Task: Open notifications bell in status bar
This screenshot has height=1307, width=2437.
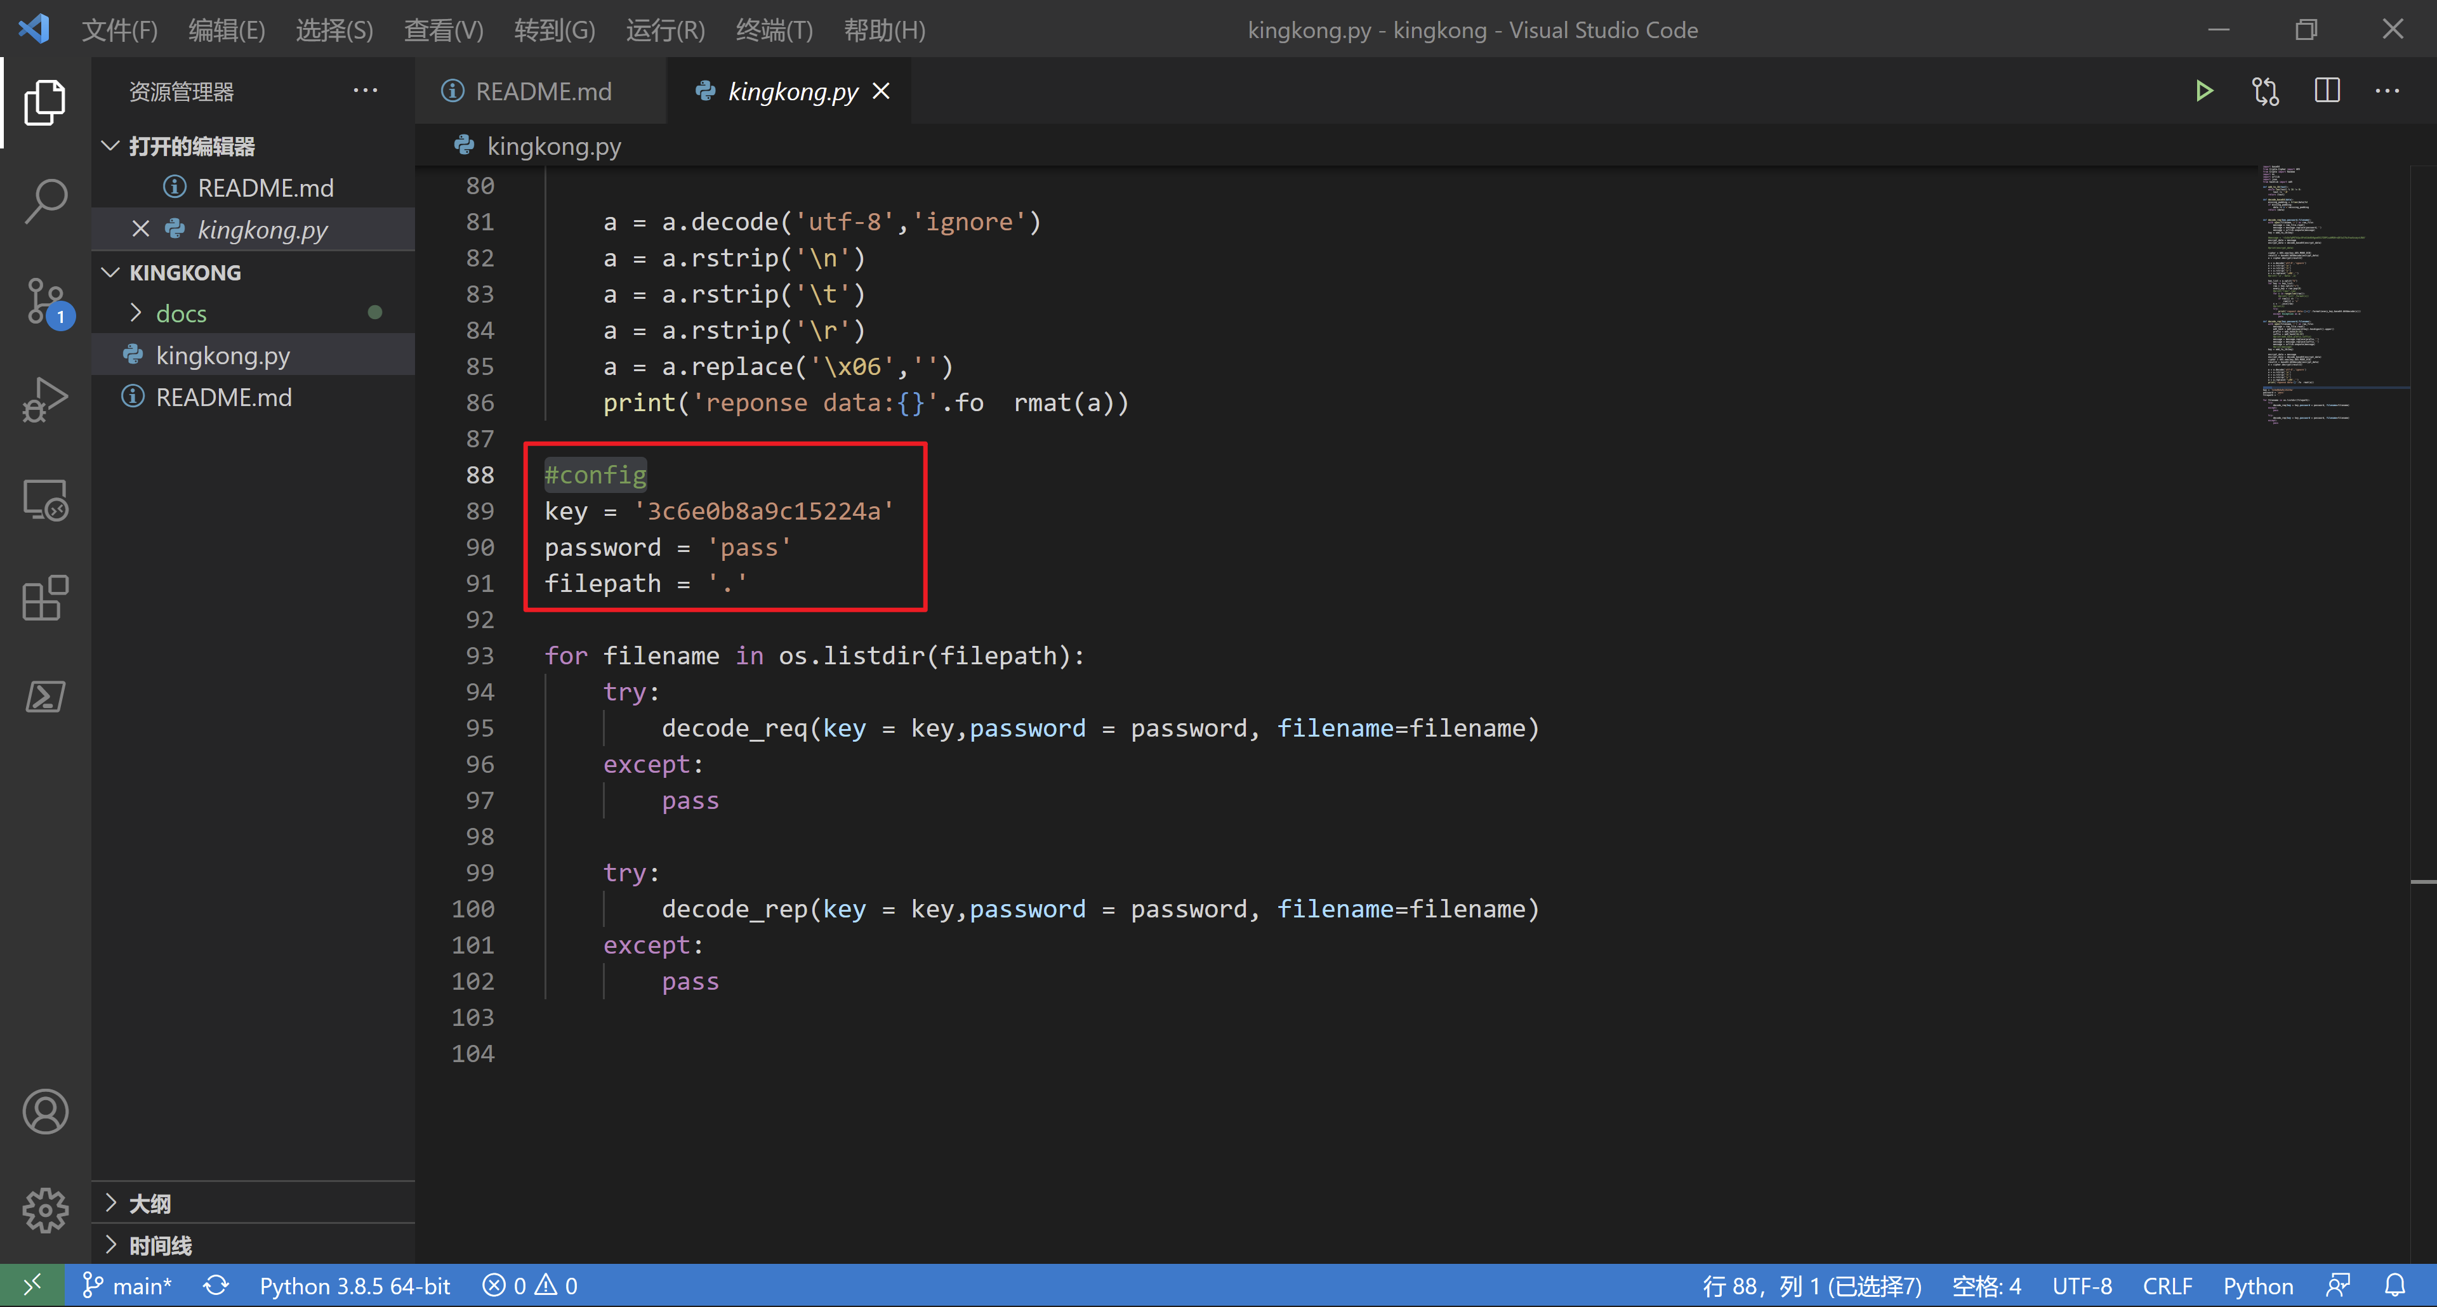Action: (x=2394, y=1285)
